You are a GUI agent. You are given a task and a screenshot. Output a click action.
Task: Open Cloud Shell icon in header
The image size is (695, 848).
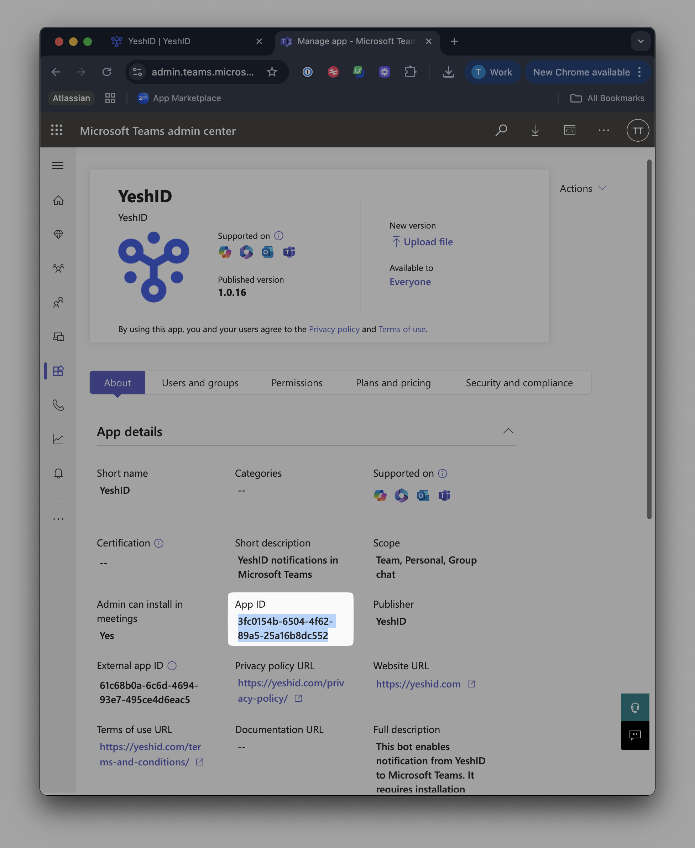[569, 130]
